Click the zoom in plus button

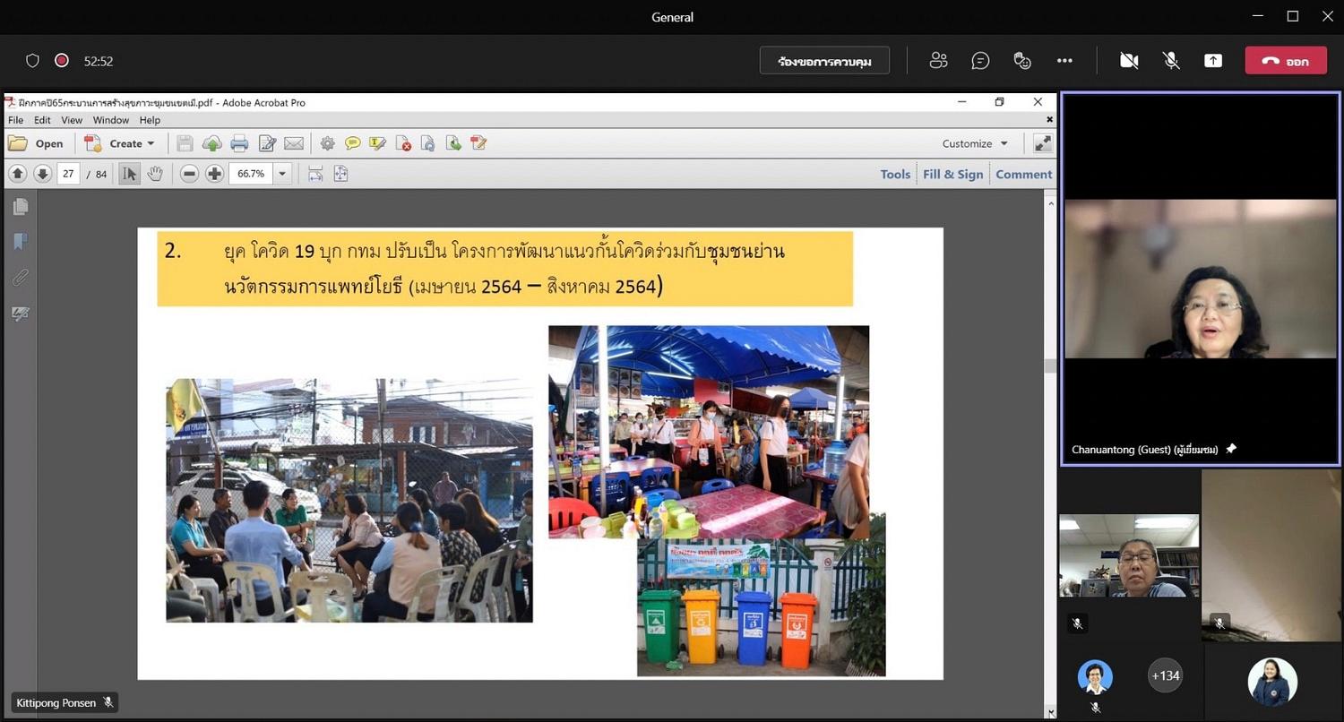[x=214, y=174]
